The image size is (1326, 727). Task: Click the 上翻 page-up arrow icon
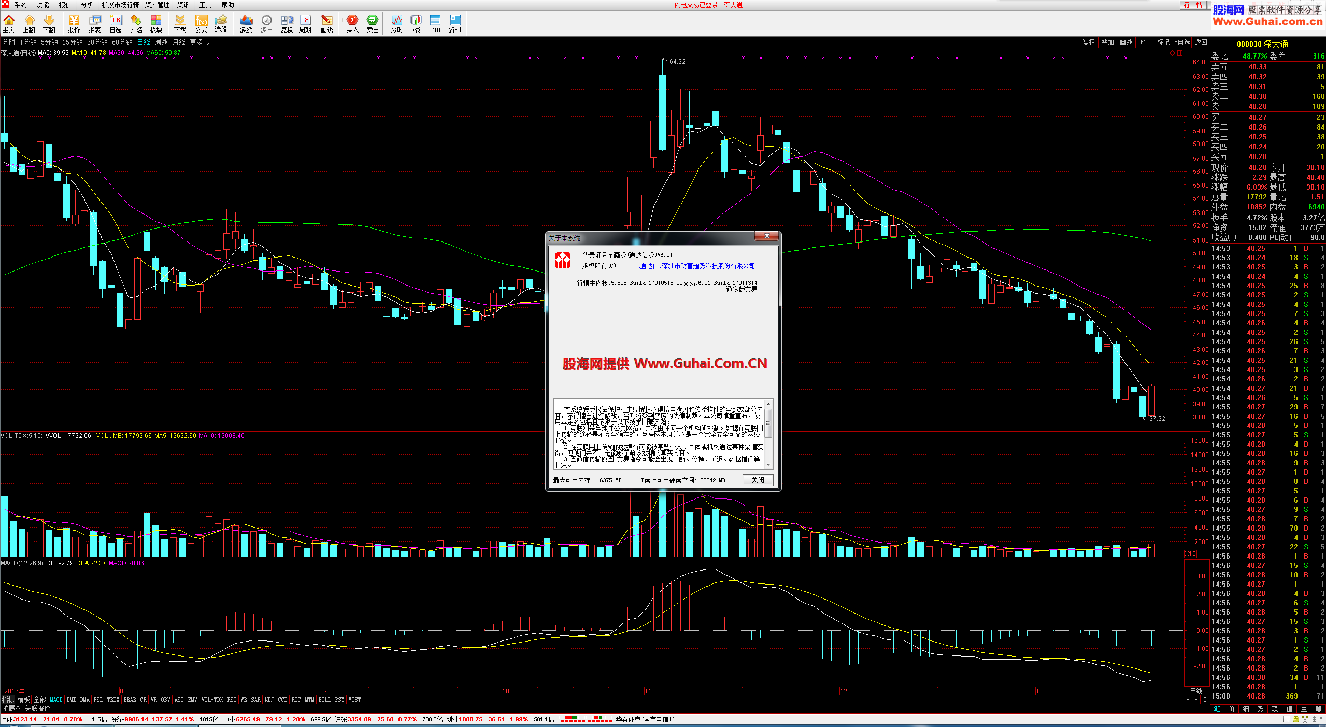[x=29, y=24]
